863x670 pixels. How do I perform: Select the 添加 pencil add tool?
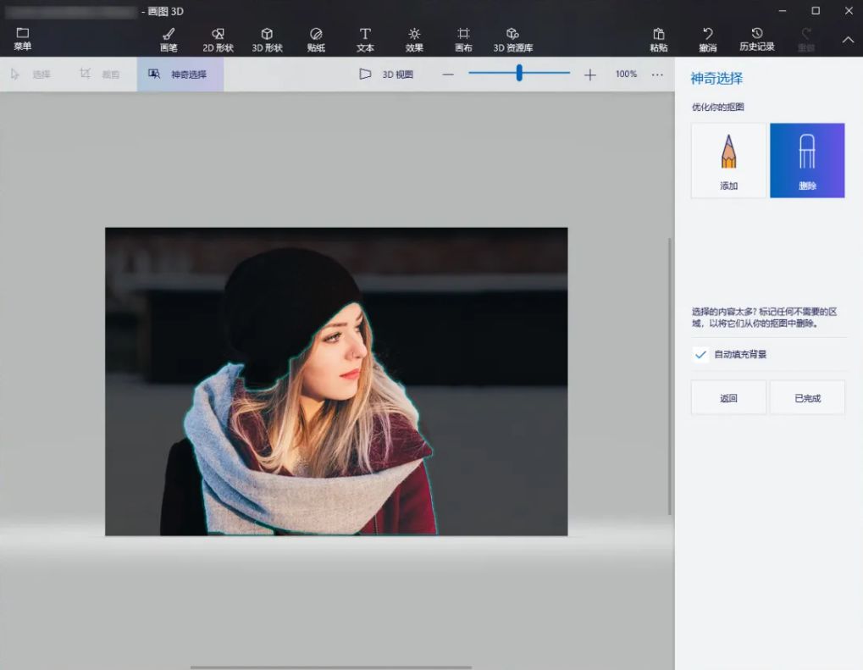pos(728,160)
